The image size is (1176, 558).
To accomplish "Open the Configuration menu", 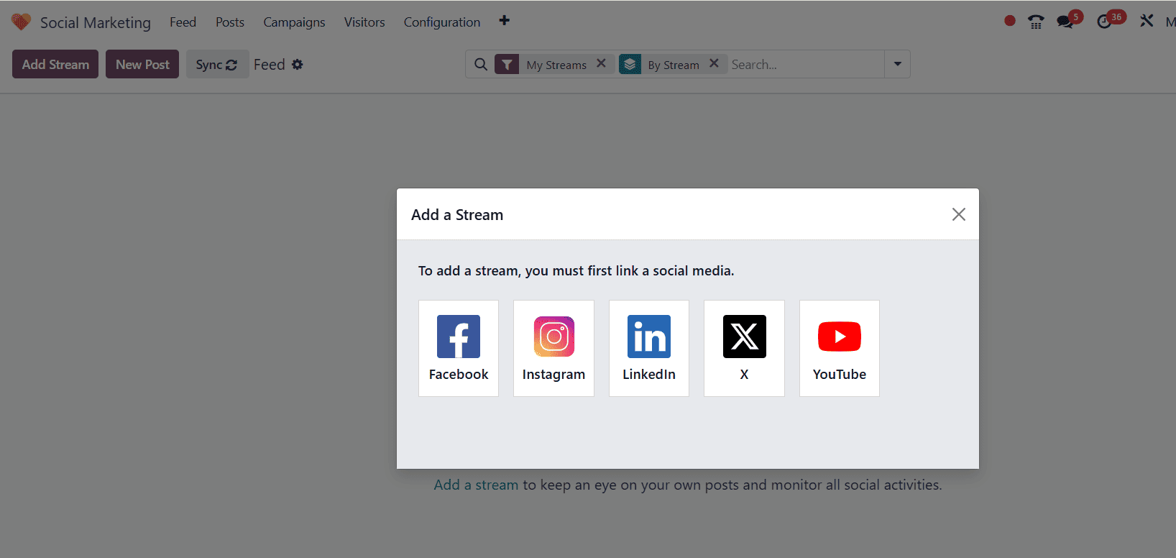I will click(442, 22).
